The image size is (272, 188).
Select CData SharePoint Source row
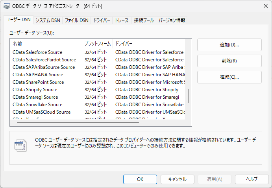pos(98,82)
